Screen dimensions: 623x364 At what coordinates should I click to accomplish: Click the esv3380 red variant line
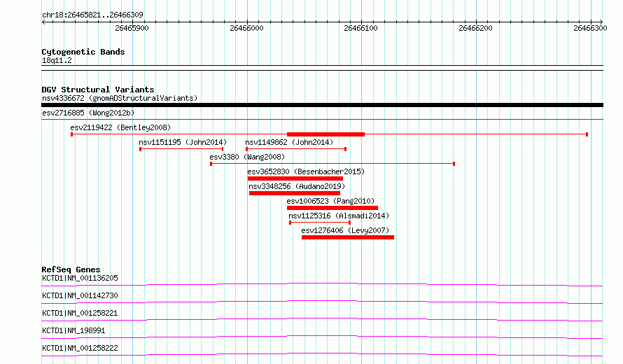tap(332, 164)
